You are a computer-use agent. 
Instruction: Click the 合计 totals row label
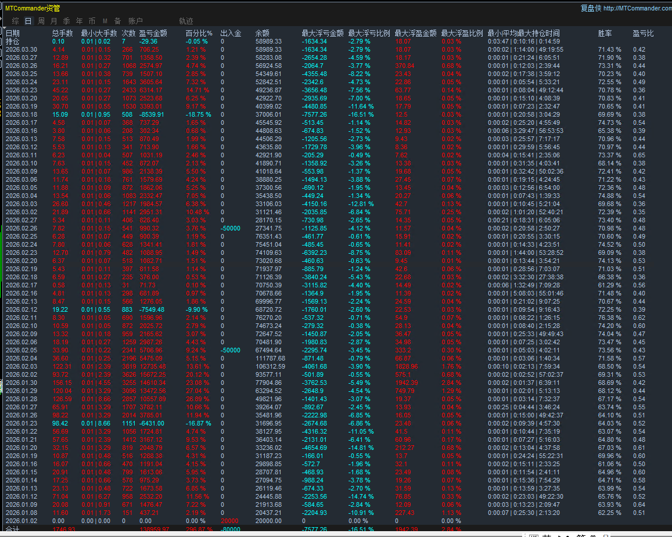(12, 529)
